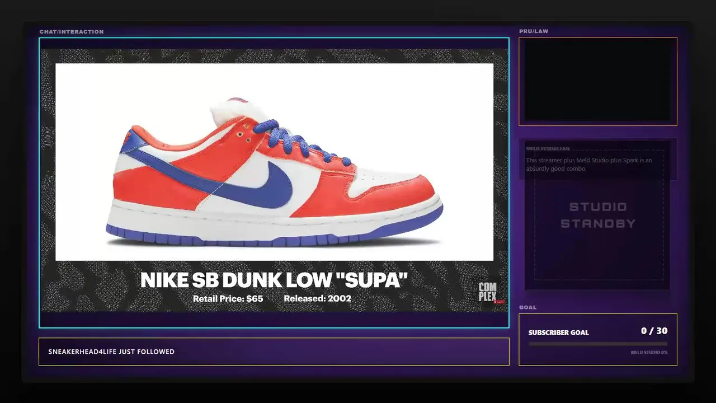The height and width of the screenshot is (403, 716).
Task: Click the "Retail Price: $65" text
Action: coord(228,299)
